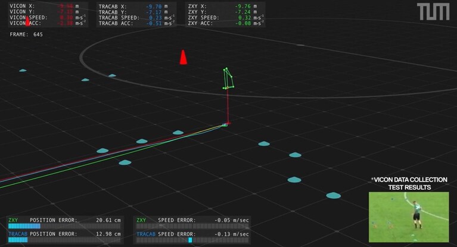This screenshot has width=457, height=247.
Task: Click the TRACAB POSITION ERROR label
Action: click(43, 234)
